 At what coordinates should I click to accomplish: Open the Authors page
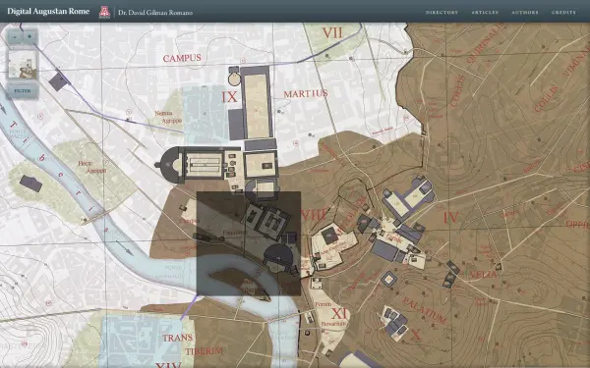(525, 13)
